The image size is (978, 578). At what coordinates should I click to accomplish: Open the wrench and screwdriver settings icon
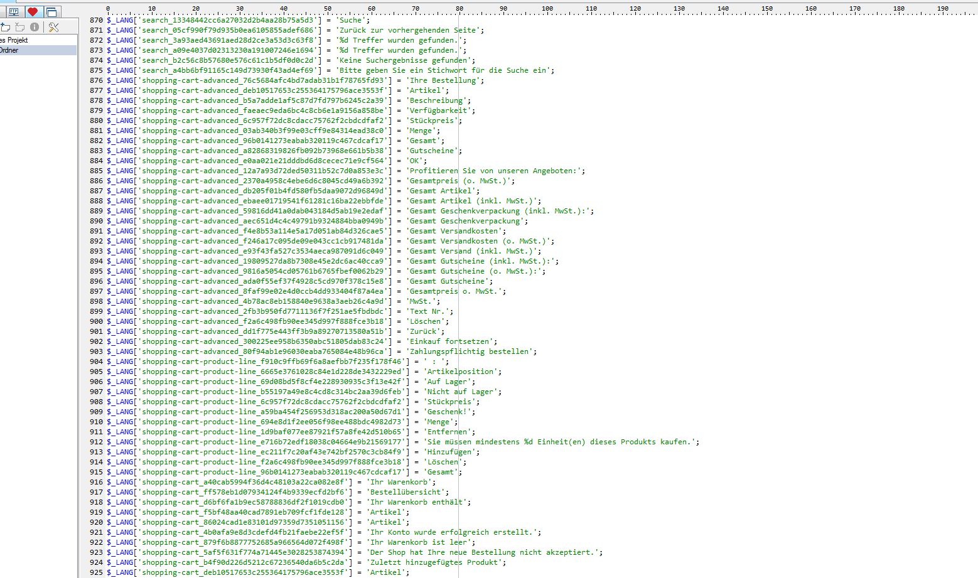click(53, 27)
